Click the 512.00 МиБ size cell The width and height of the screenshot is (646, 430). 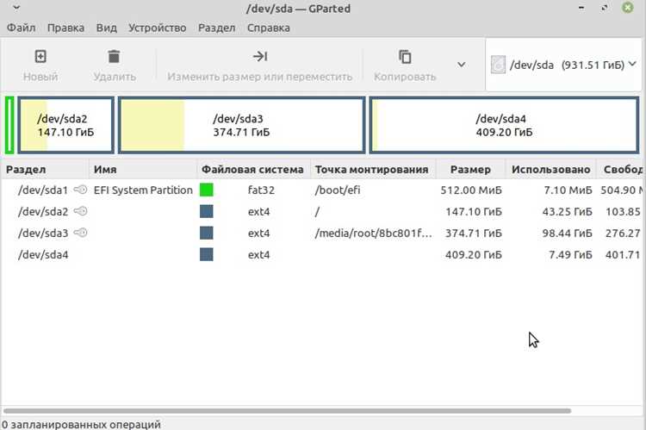(x=471, y=190)
